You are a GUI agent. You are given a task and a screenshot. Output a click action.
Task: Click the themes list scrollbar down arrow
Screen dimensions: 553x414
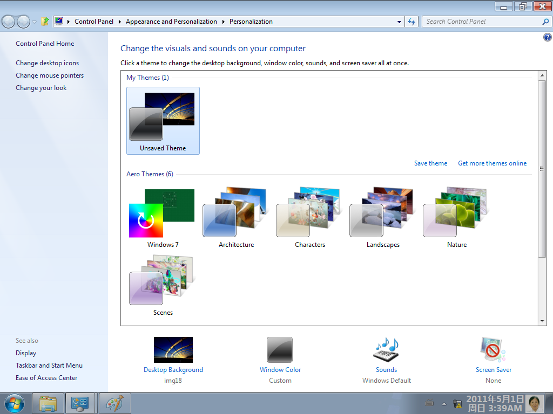click(542, 321)
